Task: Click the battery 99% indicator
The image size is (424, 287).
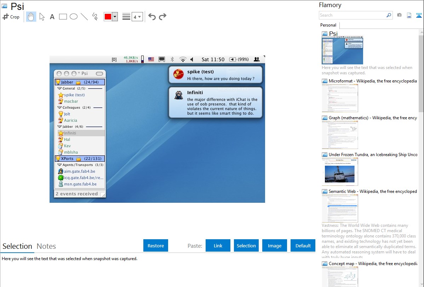Action: coord(239,59)
